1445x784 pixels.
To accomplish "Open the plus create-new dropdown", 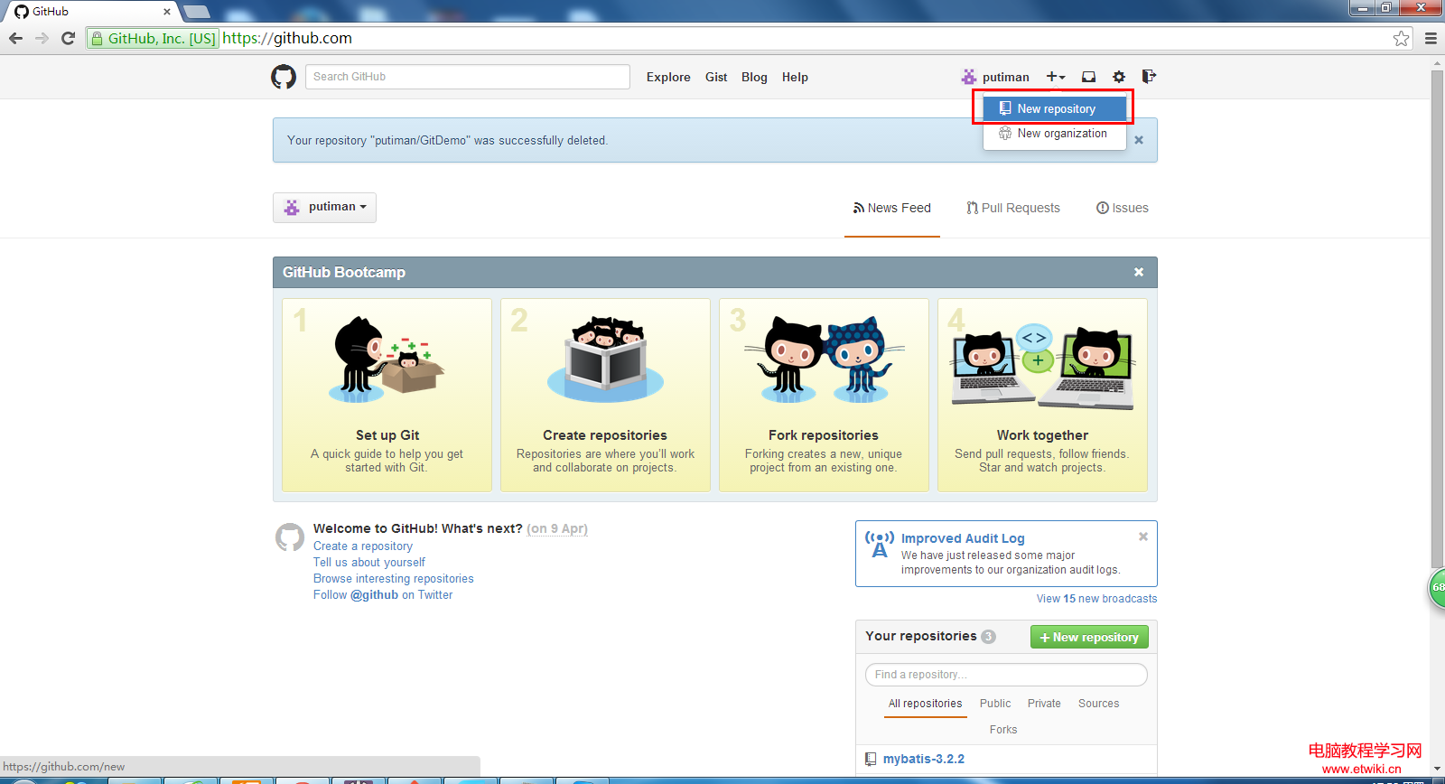I will 1056,77.
